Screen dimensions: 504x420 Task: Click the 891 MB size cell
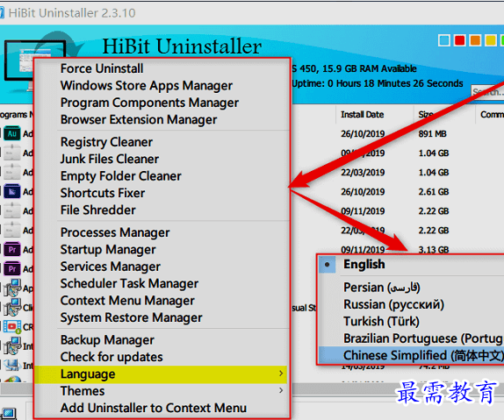click(432, 134)
